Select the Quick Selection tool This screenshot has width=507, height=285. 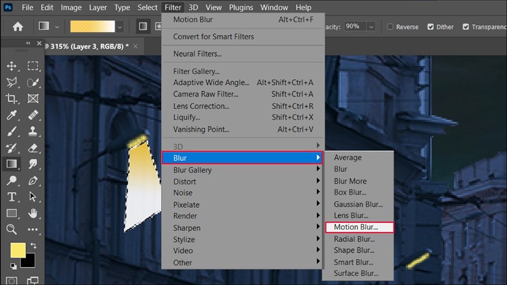pos(33,82)
